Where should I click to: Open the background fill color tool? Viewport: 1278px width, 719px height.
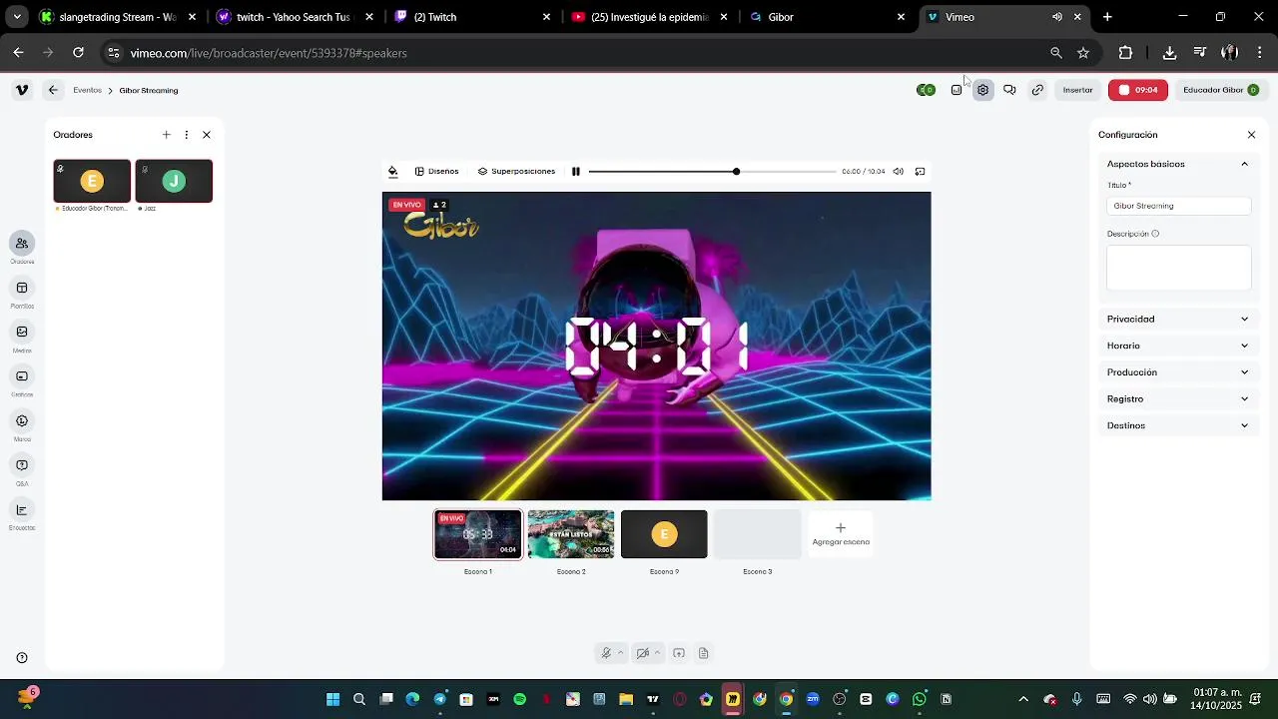[392, 172]
